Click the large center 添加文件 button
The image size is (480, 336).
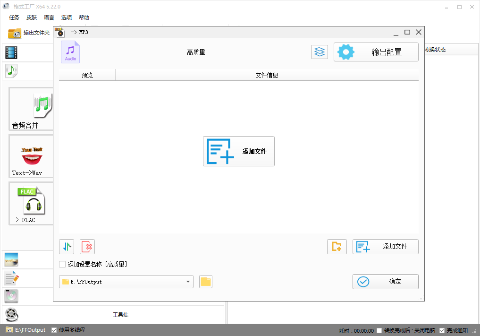point(239,151)
